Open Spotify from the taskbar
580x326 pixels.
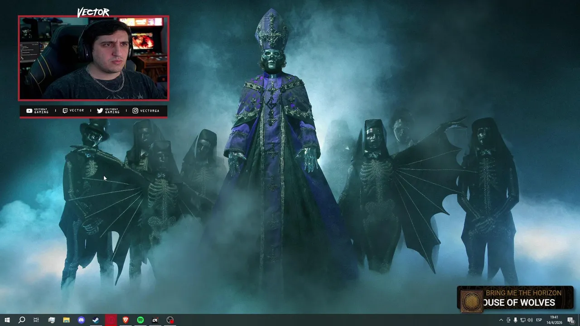click(x=140, y=320)
